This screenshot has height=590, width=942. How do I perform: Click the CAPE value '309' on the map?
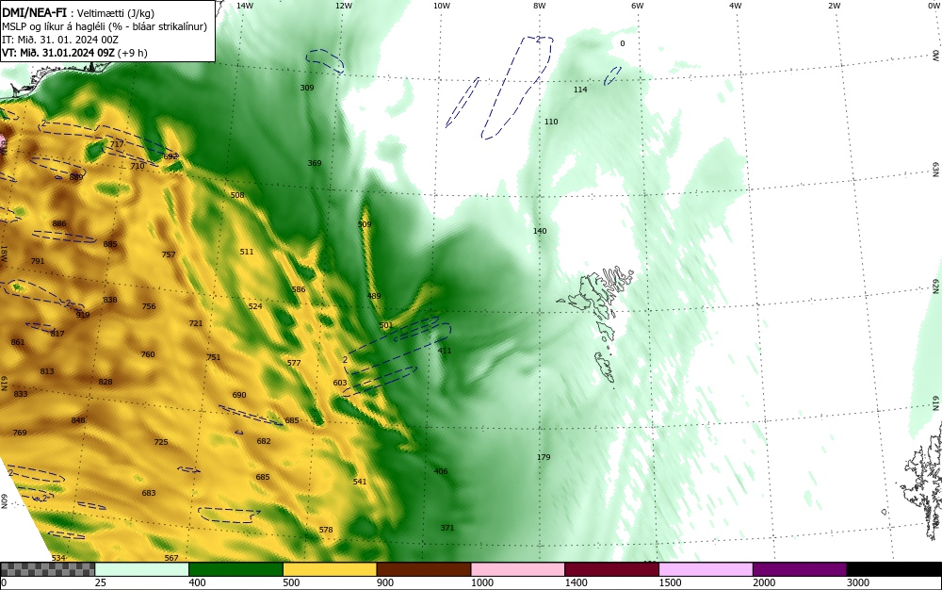pyautogui.click(x=307, y=88)
